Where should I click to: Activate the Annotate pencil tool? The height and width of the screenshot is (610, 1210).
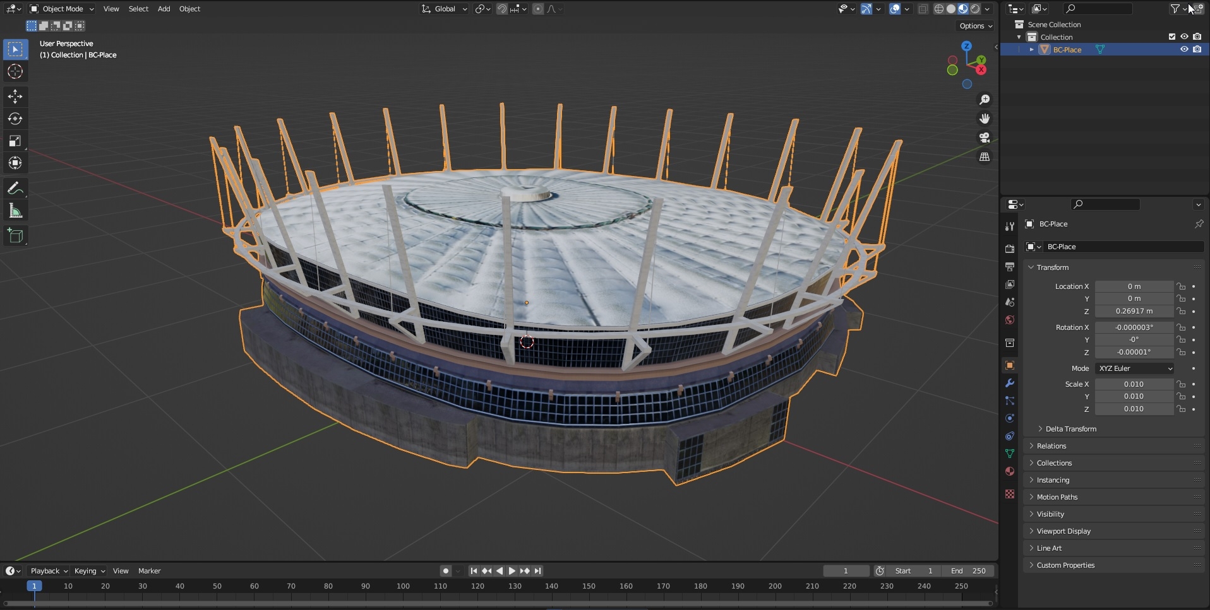15,188
